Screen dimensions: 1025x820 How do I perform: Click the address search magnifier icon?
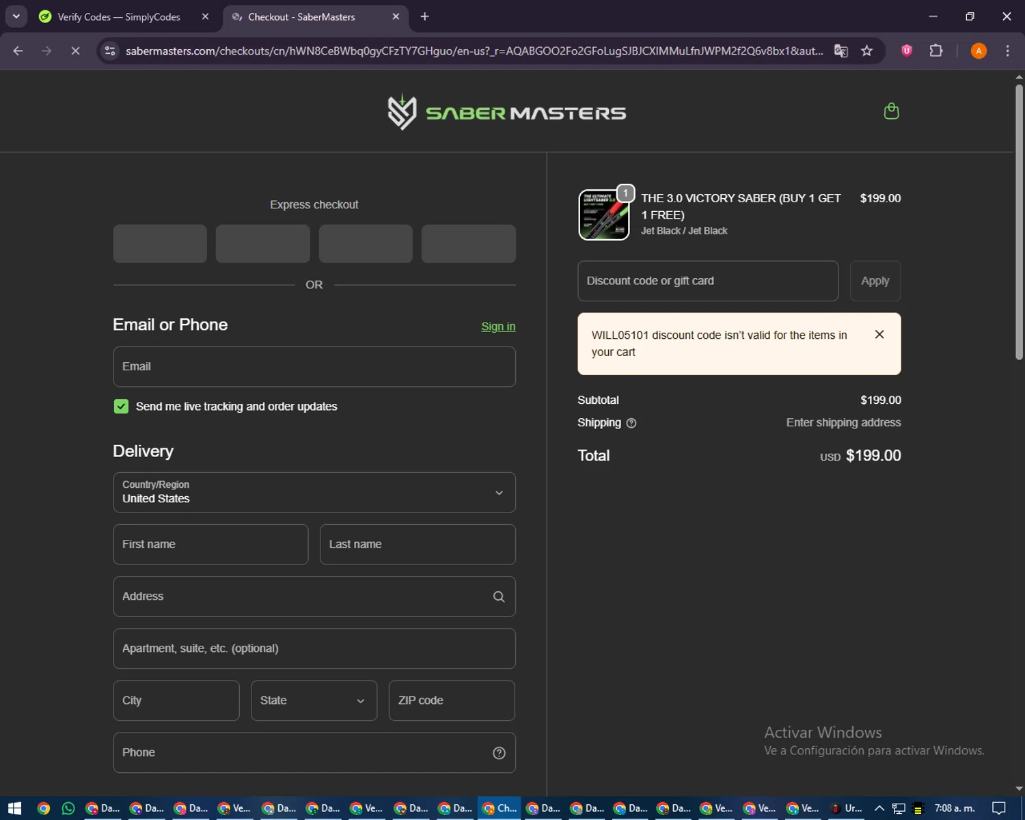pos(499,597)
